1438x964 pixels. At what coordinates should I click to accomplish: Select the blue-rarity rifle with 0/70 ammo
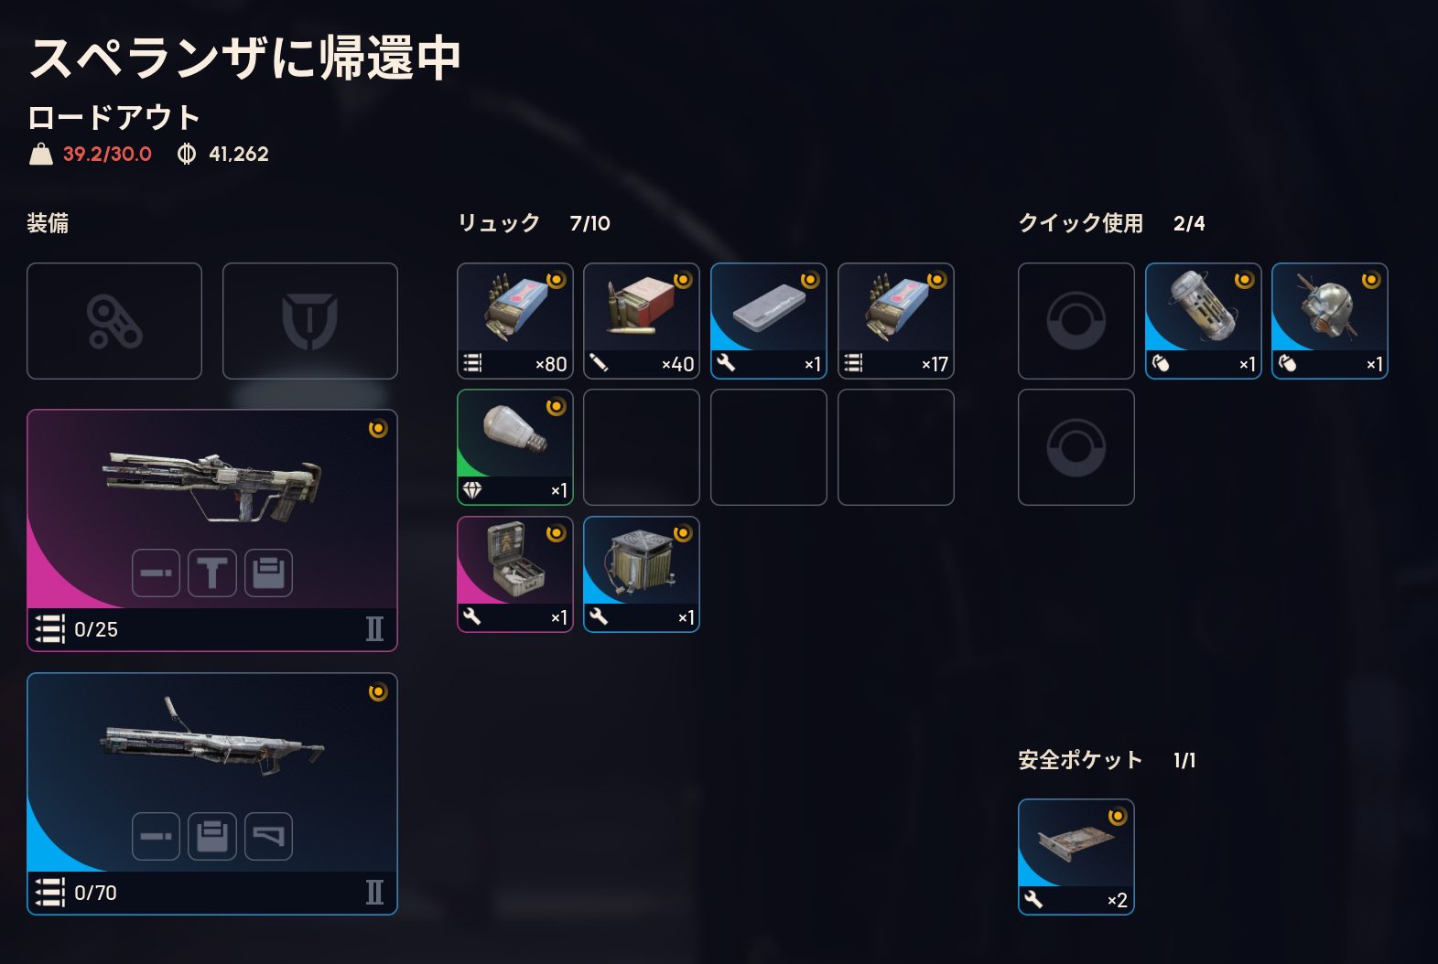(212, 794)
